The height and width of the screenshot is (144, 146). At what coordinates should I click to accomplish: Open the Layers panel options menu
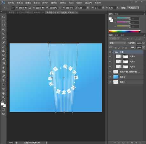[x=144, y=35]
